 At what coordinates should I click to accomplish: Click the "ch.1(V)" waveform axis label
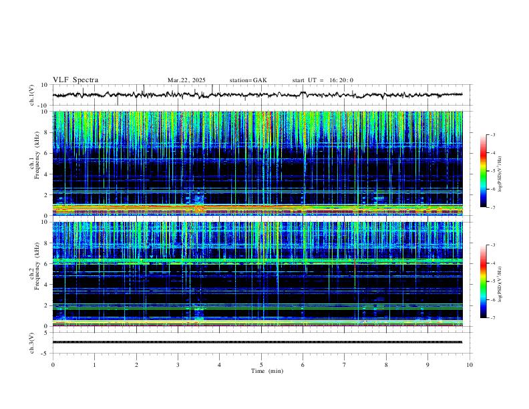(x=32, y=95)
